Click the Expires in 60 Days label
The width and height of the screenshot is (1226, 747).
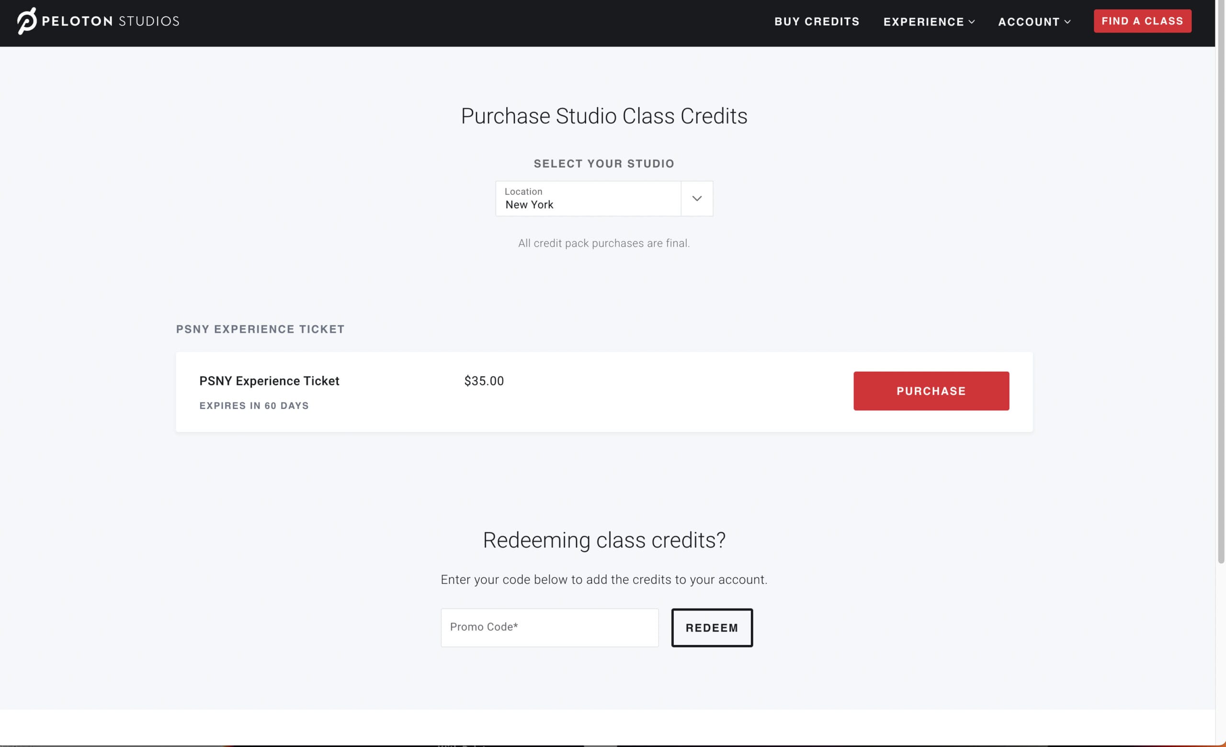254,406
